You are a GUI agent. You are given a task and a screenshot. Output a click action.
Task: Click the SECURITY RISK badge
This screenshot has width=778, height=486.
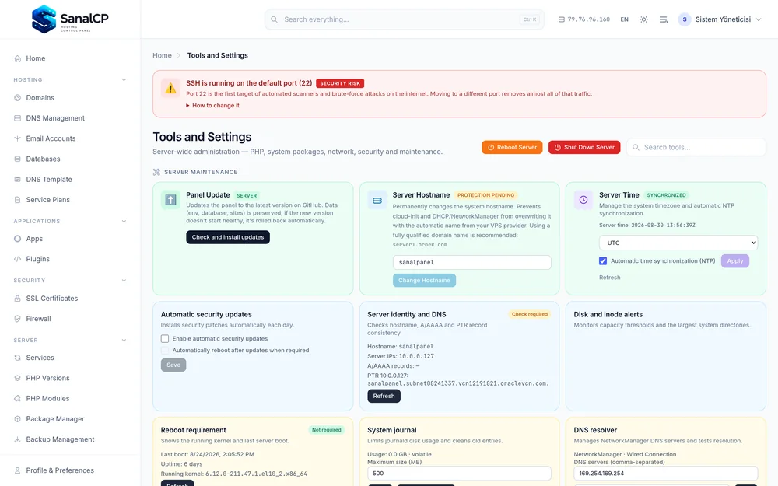click(x=340, y=83)
